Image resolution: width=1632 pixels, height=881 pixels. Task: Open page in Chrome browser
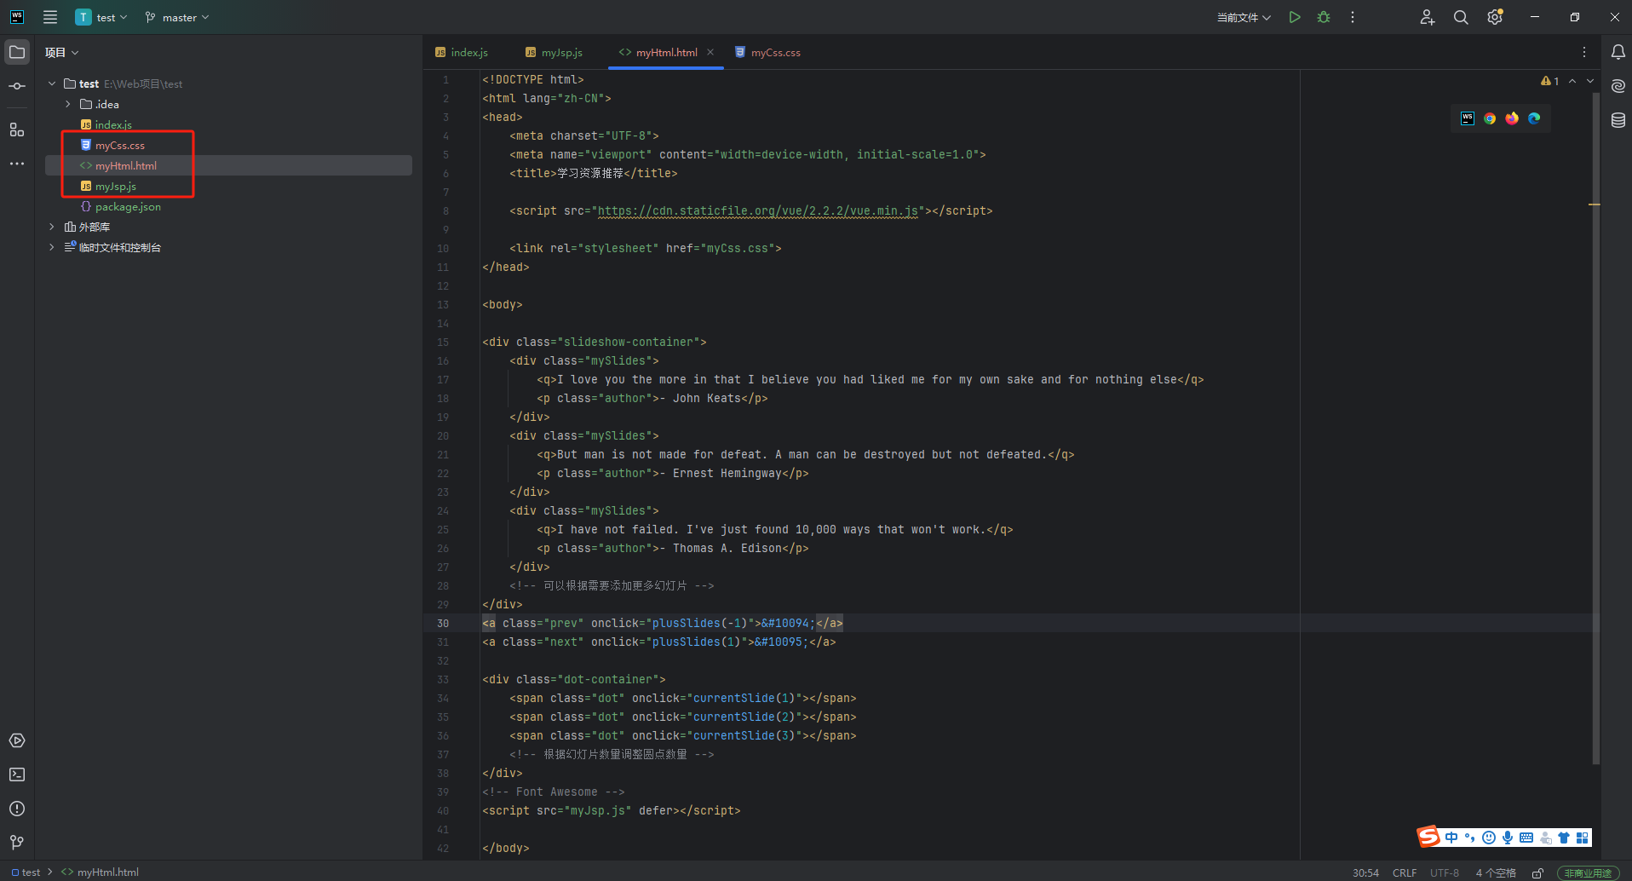[1490, 118]
